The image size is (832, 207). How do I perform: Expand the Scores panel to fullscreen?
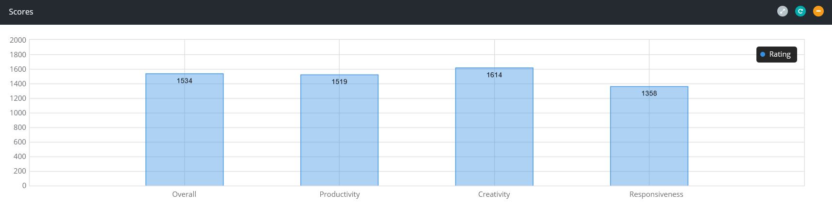[782, 11]
